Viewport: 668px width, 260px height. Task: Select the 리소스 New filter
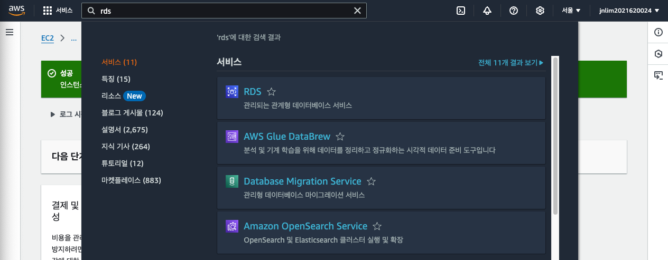tap(124, 96)
